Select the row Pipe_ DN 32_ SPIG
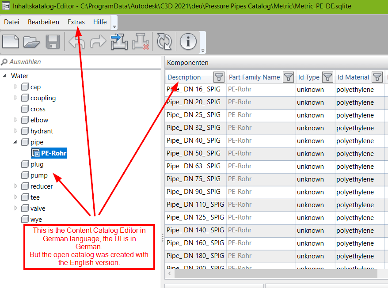Screen dimensions: 388x288 tap(276, 128)
